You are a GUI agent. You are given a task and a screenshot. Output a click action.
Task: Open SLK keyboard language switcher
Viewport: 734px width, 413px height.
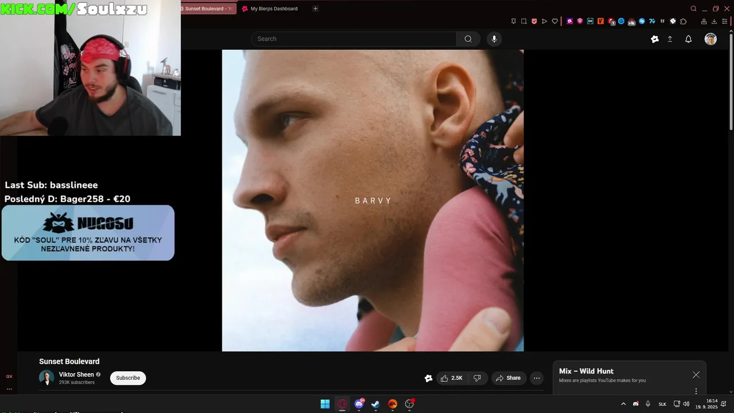coord(662,404)
